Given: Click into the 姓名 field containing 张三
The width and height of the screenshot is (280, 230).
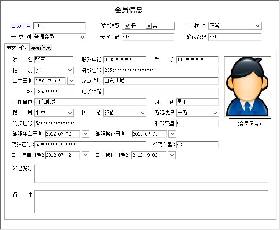Looking at the screenshot, I should point(54,60).
